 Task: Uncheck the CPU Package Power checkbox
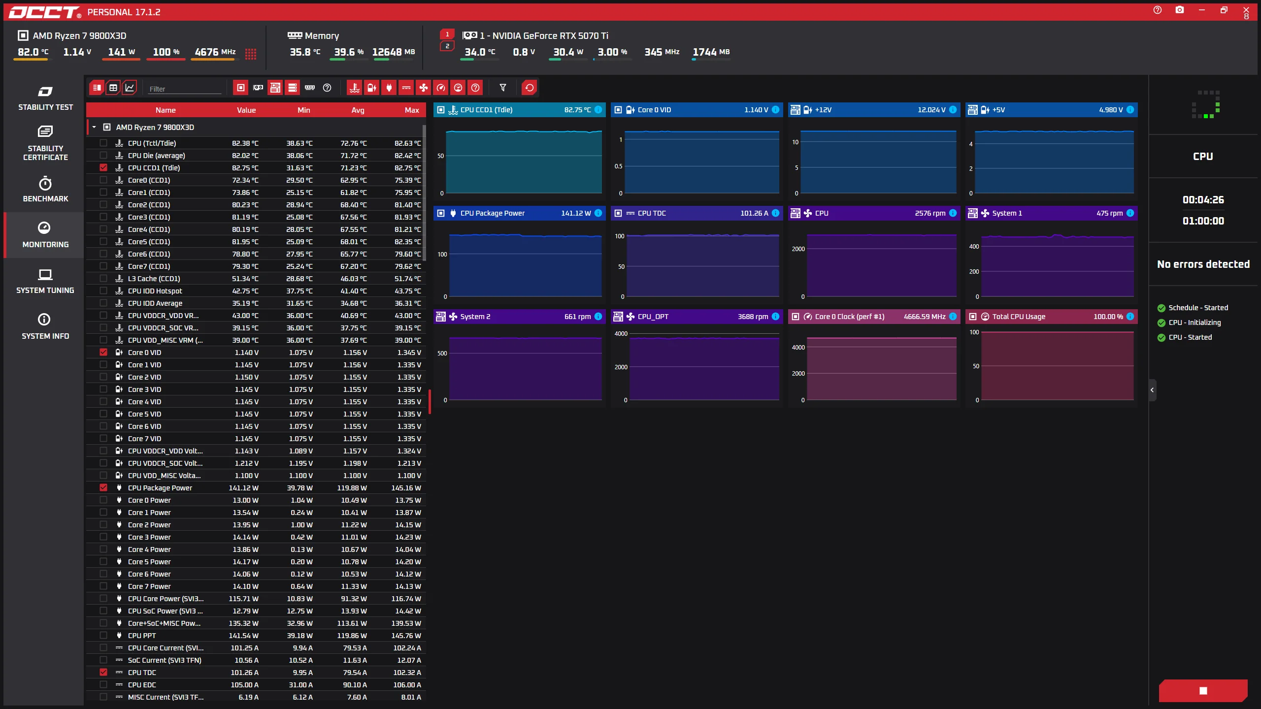point(103,487)
